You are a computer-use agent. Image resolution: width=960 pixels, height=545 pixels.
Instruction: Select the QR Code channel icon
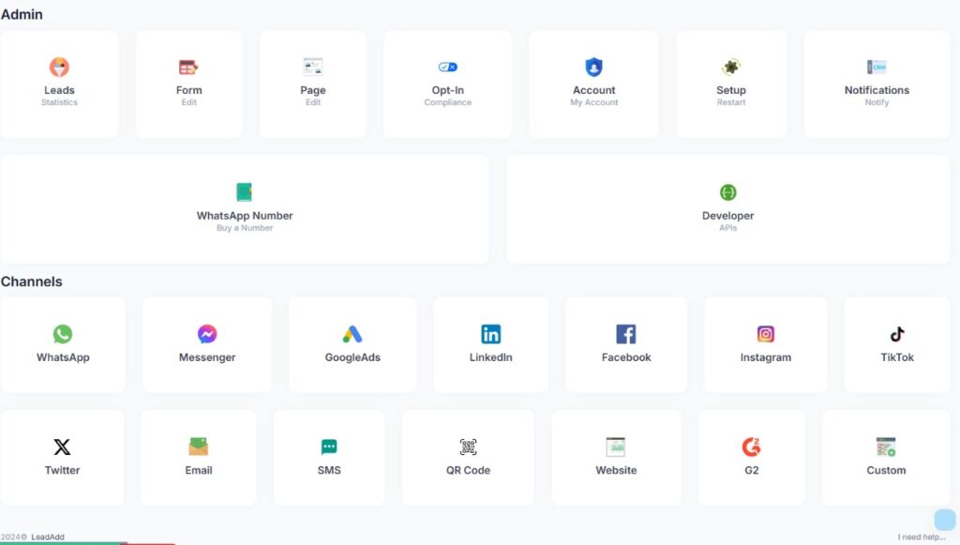pyautogui.click(x=468, y=447)
